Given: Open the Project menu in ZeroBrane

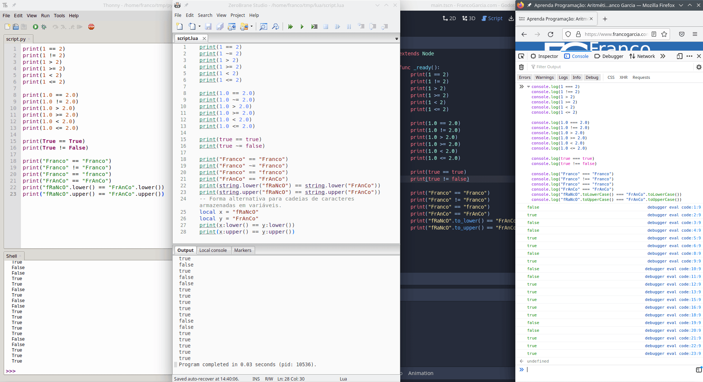Looking at the screenshot, I should pyautogui.click(x=238, y=15).
